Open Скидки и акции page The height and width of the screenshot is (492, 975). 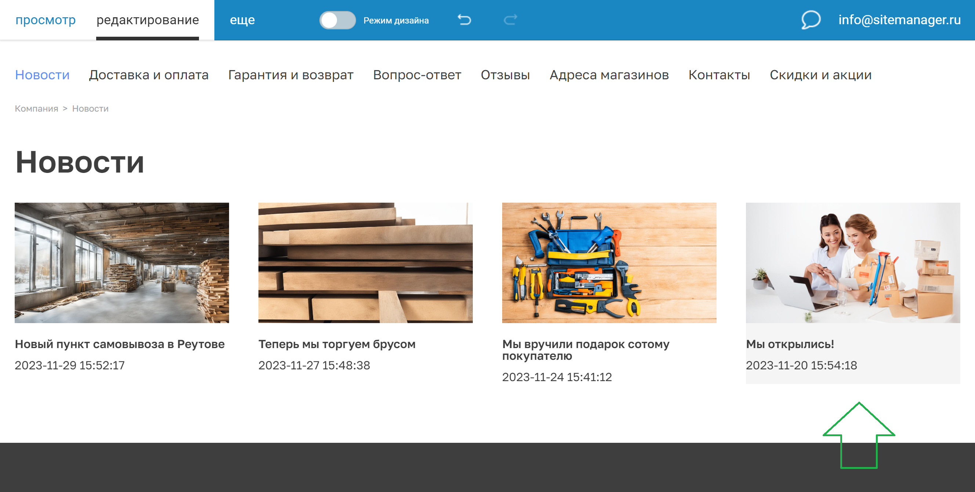820,75
